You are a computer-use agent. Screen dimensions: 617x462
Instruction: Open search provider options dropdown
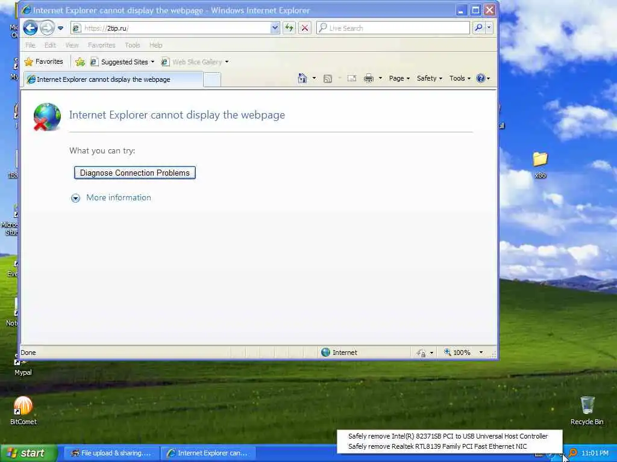pyautogui.click(x=489, y=28)
